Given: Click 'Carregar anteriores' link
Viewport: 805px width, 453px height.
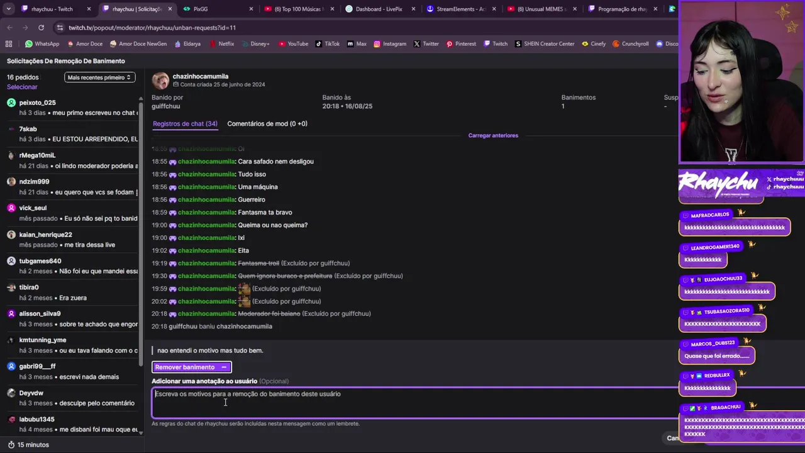Looking at the screenshot, I should [x=493, y=135].
